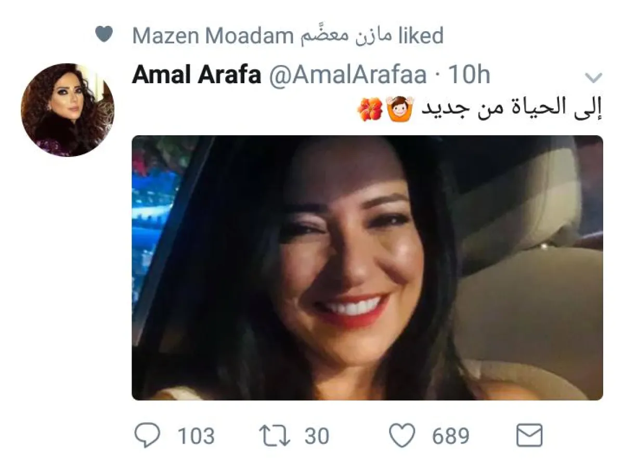Viewport: 624px width, 469px height.
Task: Open the @AmalArafaa handle link
Action: pos(347,76)
